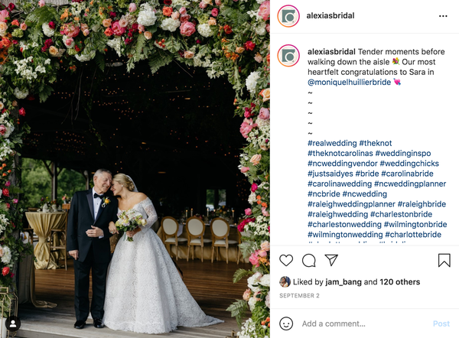459x338 pixels.
Task: Open the emoji picker smiley icon
Action: click(x=286, y=323)
